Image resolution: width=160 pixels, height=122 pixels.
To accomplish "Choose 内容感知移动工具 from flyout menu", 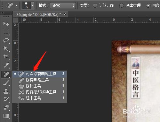I will click(40, 92).
